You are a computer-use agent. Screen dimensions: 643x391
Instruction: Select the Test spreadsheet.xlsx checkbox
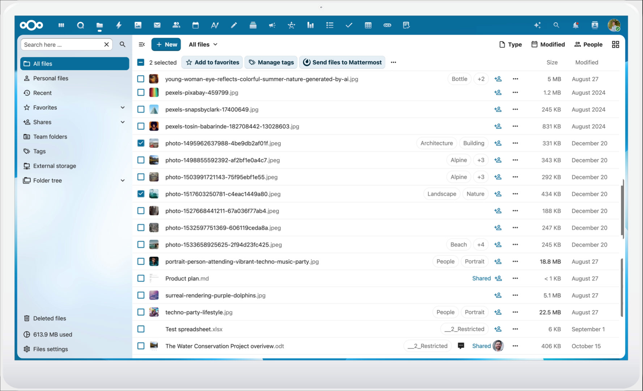coord(141,329)
